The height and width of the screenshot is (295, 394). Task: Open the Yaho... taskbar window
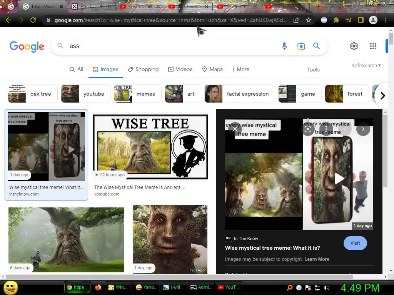click(147, 287)
